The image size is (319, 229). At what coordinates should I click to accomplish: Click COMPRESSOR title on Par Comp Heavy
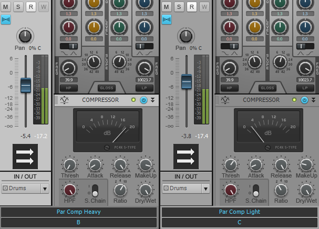(x=100, y=100)
